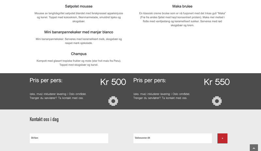This screenshot has height=151, width=261.
Task: Click the red submit arrow button
Action: [x=222, y=138]
